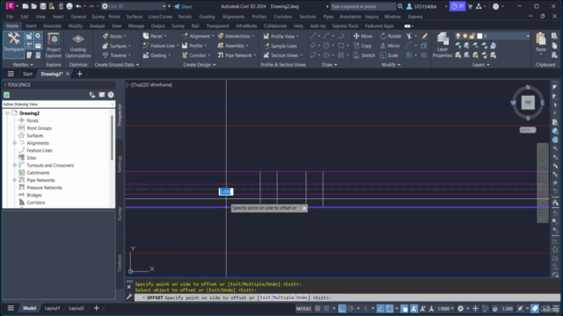The height and width of the screenshot is (316, 563).
Task: Select the Stretch tool
Action: point(364,55)
